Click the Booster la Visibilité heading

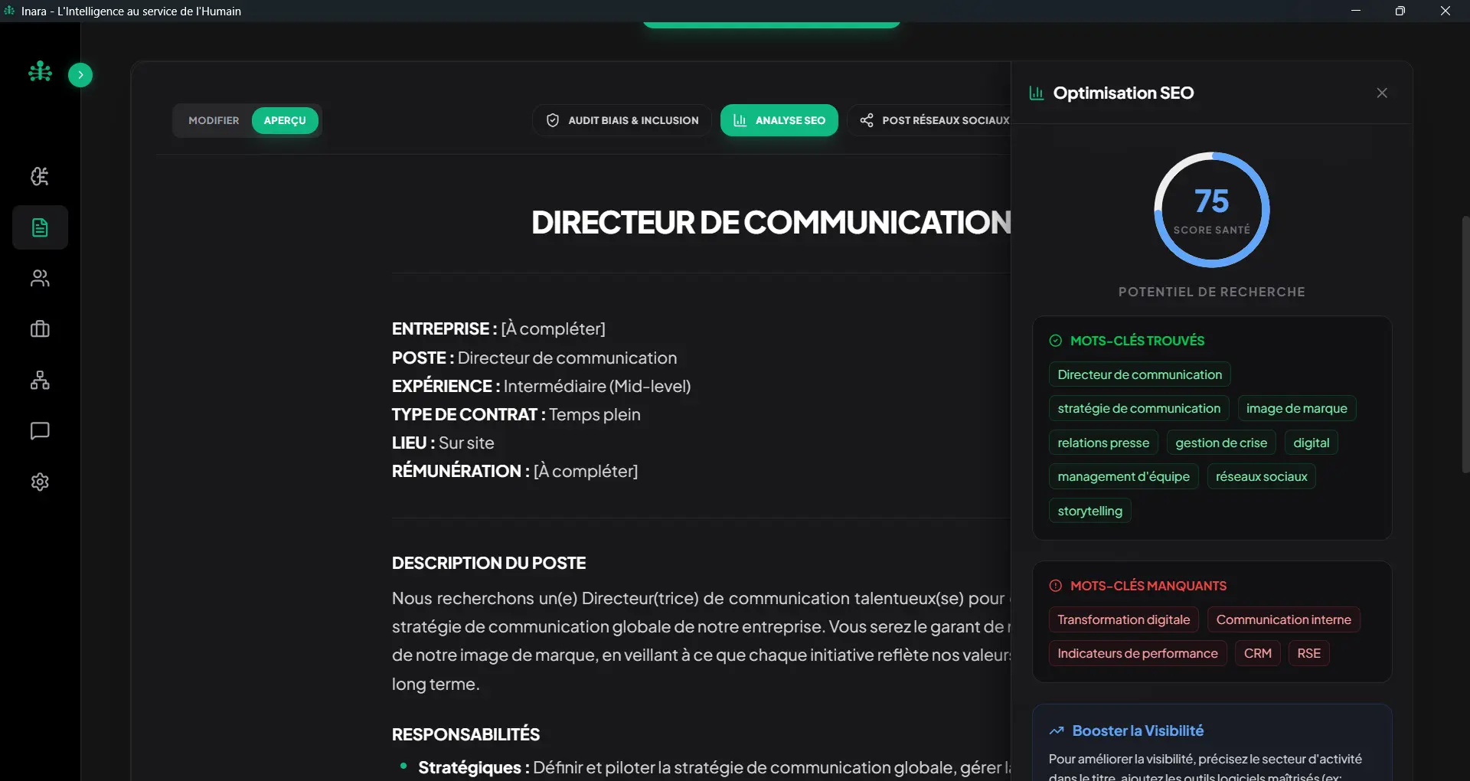(x=1138, y=730)
